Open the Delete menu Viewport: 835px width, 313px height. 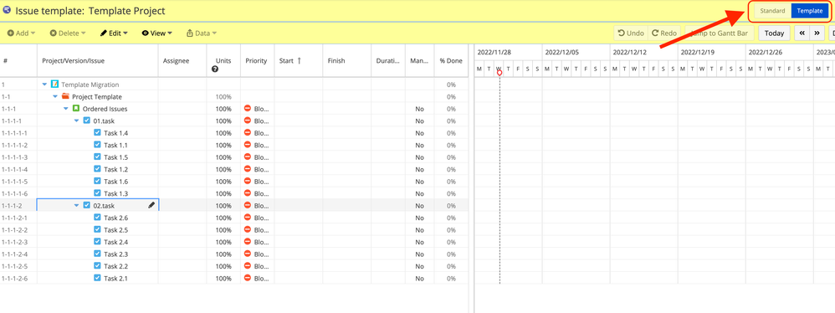(x=68, y=33)
